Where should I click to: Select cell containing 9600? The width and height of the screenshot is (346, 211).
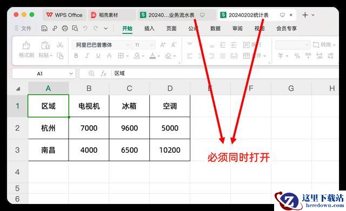[x=129, y=128]
